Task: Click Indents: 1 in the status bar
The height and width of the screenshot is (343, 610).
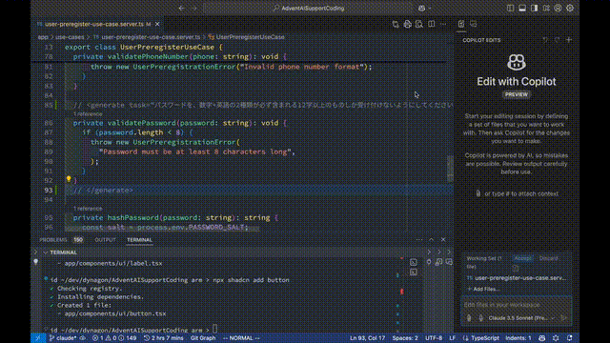Action: pyautogui.click(x=518, y=338)
